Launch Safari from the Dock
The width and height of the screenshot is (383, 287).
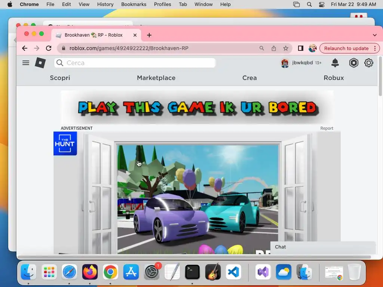[x=69, y=272]
